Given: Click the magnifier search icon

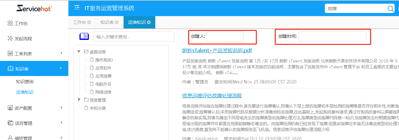Looking at the screenshot, I should tap(391, 9).
